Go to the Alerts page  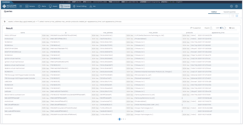tap(42, 6)
